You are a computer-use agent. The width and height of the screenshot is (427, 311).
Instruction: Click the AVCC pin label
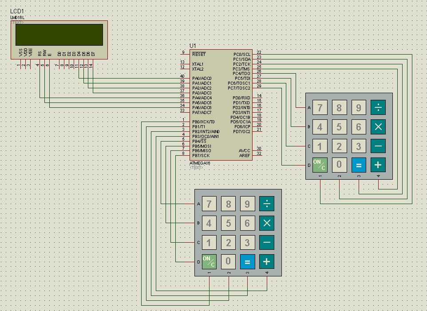[x=244, y=151]
